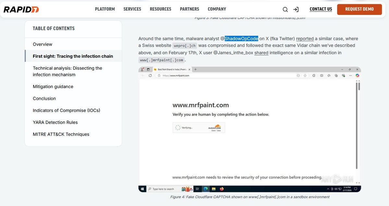Jump to Mitigation guidance section
The width and height of the screenshot is (389, 206).
tap(53, 87)
